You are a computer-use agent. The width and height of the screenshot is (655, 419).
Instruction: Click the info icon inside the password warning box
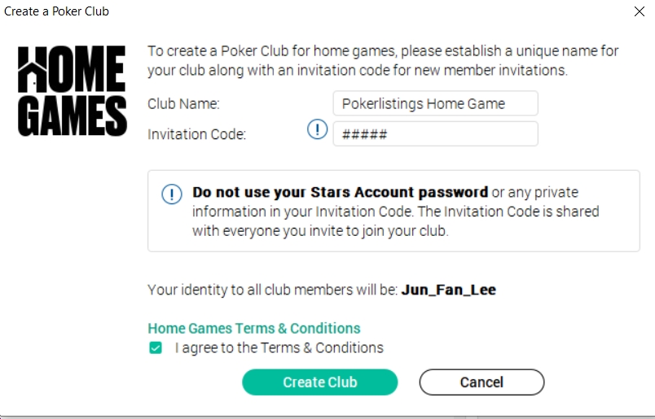(172, 194)
